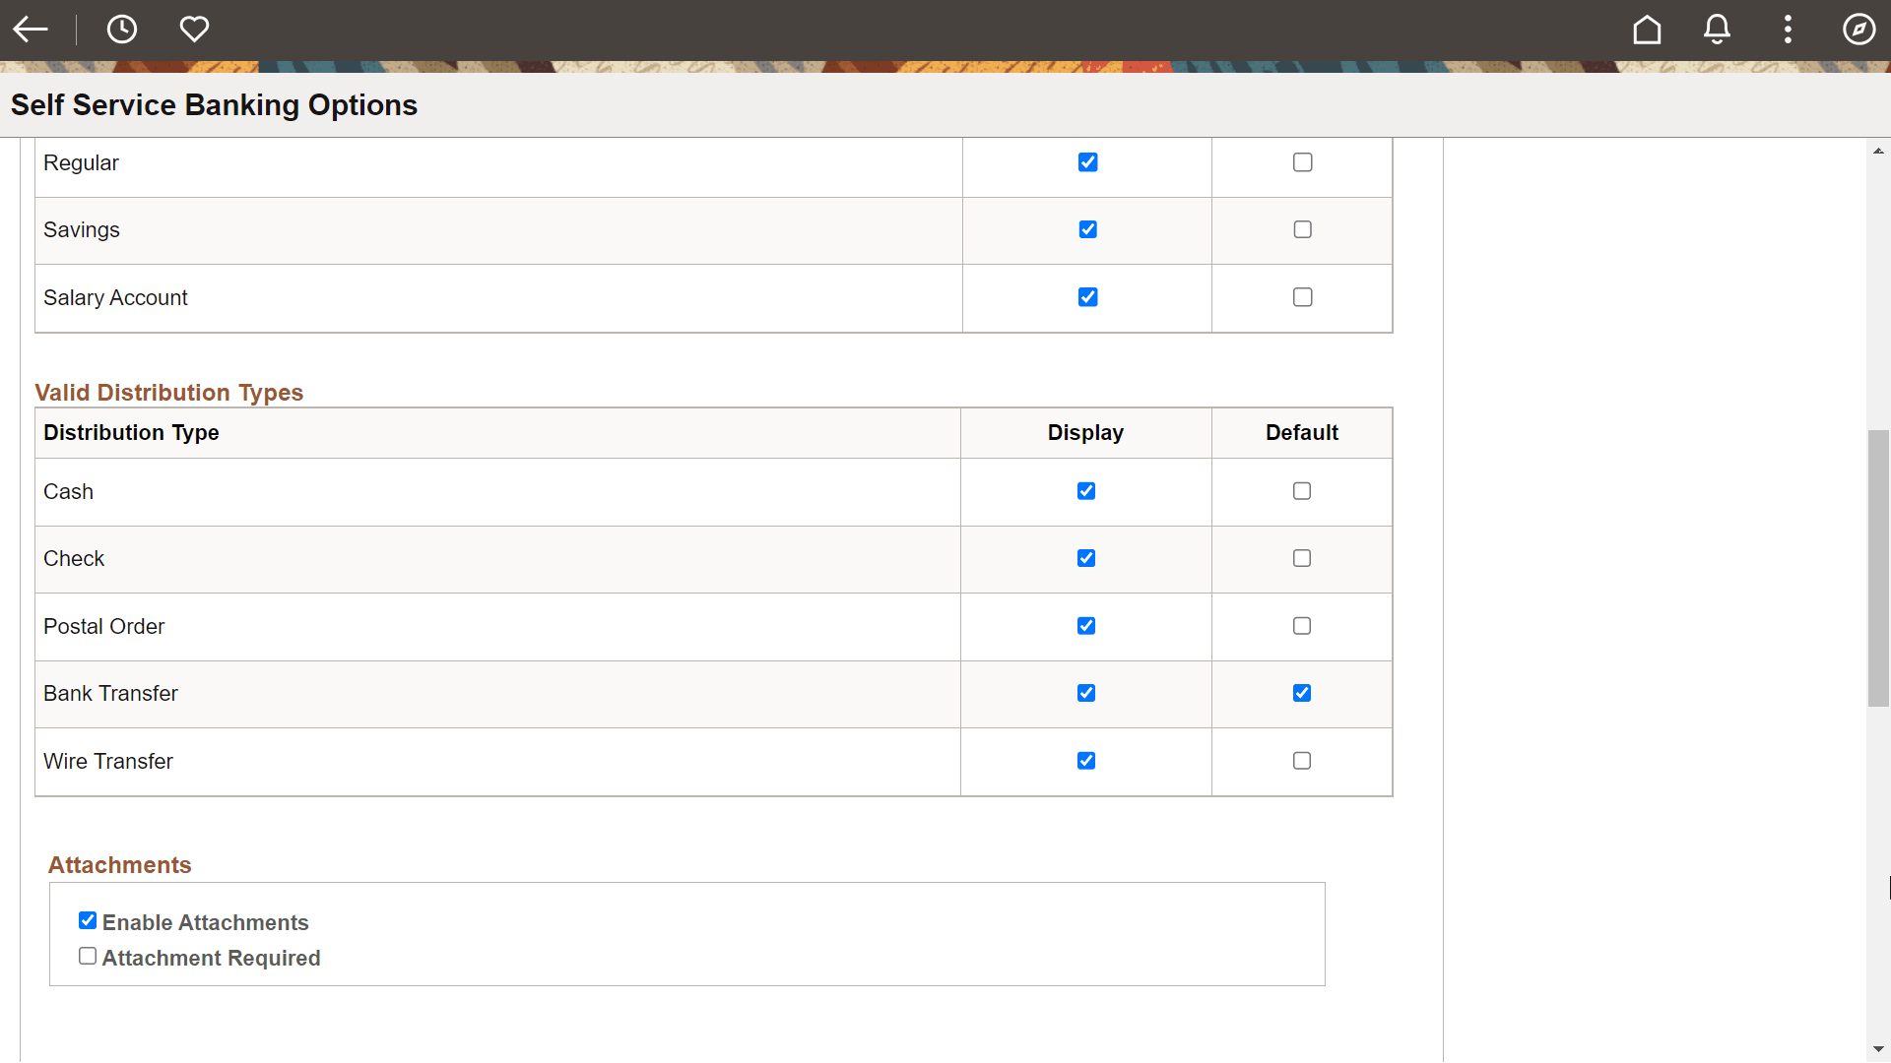Uncheck Display for Cash distribution type
The image size is (1891, 1063).
tap(1085, 490)
